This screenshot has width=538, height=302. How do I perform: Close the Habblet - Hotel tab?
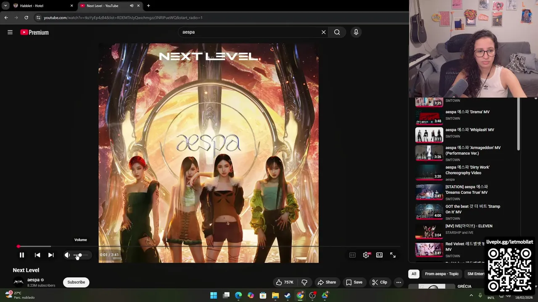(x=71, y=6)
